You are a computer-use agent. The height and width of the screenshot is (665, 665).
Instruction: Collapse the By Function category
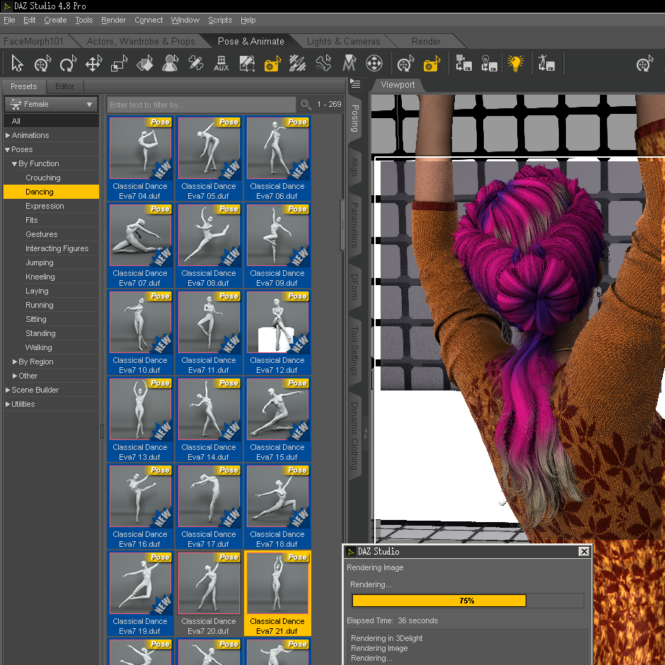[15, 163]
